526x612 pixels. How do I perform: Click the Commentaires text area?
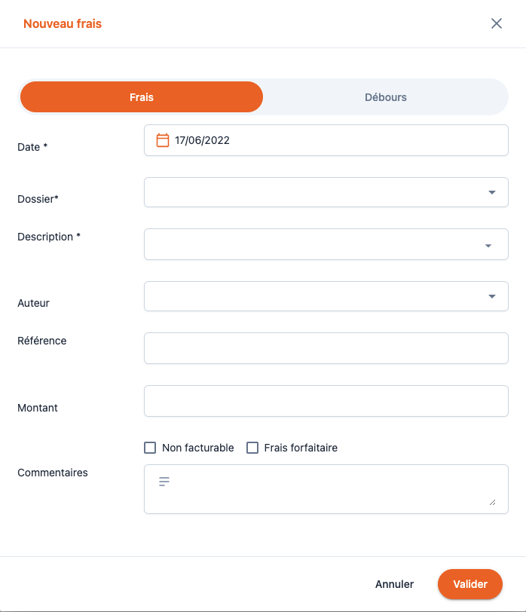coord(332,489)
